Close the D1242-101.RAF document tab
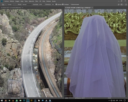This screenshot has height=102, width=128. coord(92,8)
